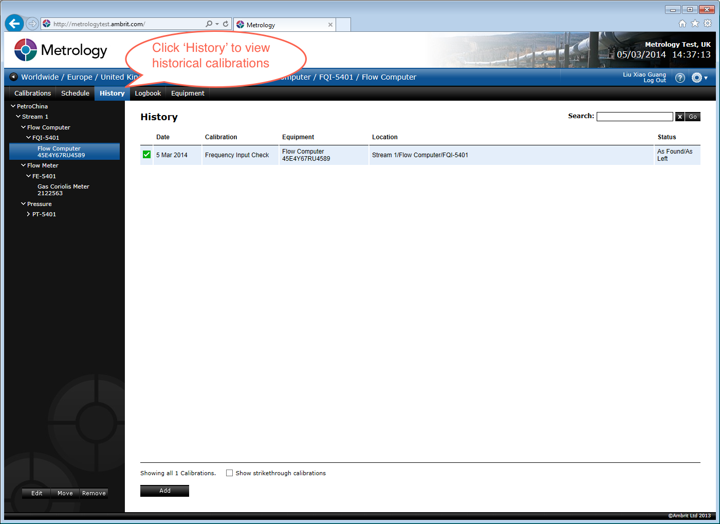This screenshot has height=524, width=720.
Task: Collapse the Flow Meter tree node
Action: tap(23, 165)
